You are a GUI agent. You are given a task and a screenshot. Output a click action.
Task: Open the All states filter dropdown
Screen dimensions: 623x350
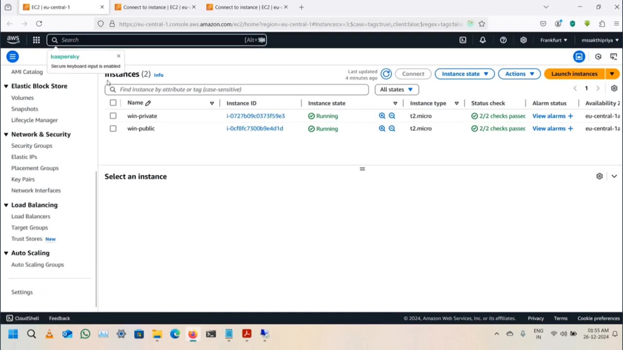point(397,89)
